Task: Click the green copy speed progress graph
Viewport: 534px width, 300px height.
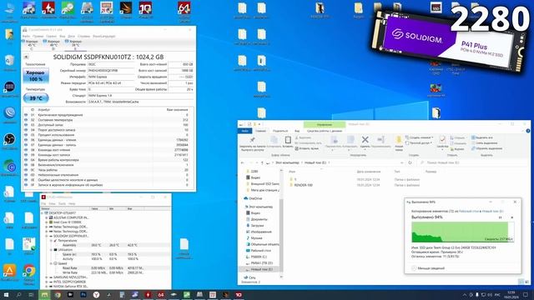Action: point(462,232)
